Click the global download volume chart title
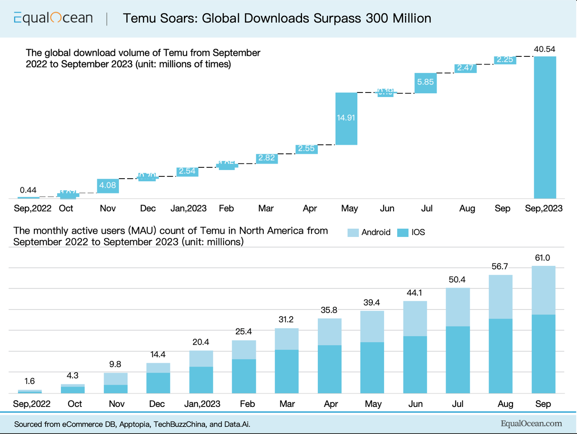Screen dimensions: 577x434 coord(143,58)
